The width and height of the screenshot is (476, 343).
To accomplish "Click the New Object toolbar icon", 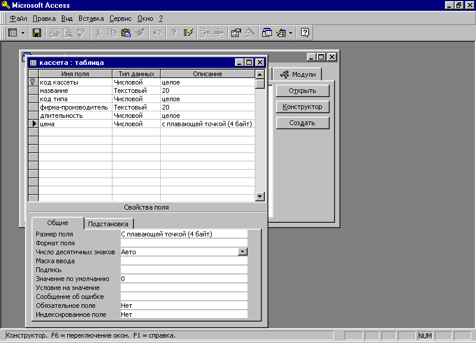I will (x=281, y=33).
